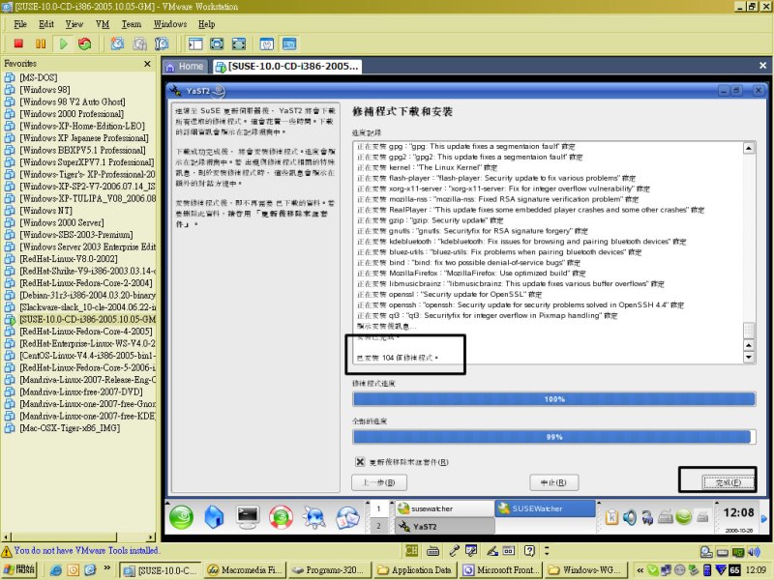
Task: Click the summary view toolbar icon
Action: (267, 43)
